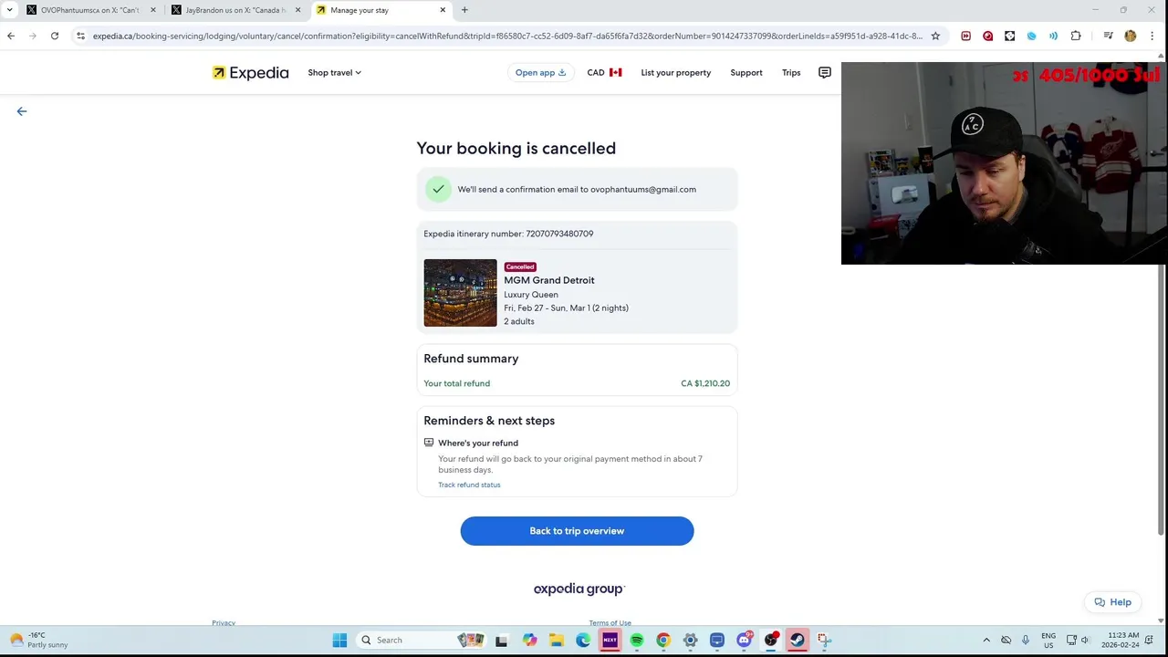Open the clock showing 11:23 AM
The width and height of the screenshot is (1168, 657).
pyautogui.click(x=1120, y=641)
